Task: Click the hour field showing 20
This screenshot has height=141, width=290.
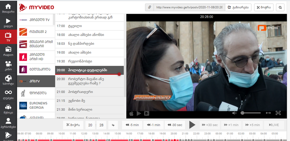Action: pyautogui.click(x=90, y=125)
